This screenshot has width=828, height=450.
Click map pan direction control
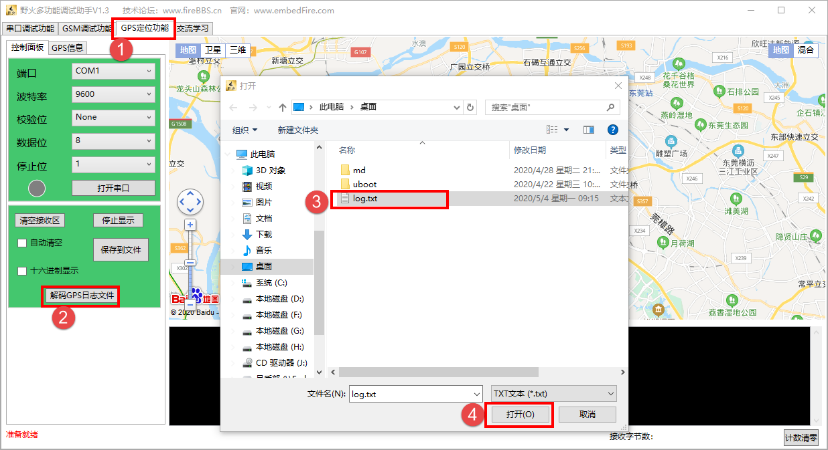point(190,201)
